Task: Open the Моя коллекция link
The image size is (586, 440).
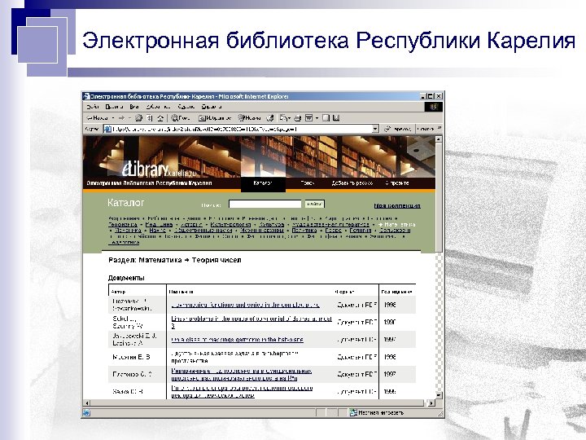Action: pos(397,206)
